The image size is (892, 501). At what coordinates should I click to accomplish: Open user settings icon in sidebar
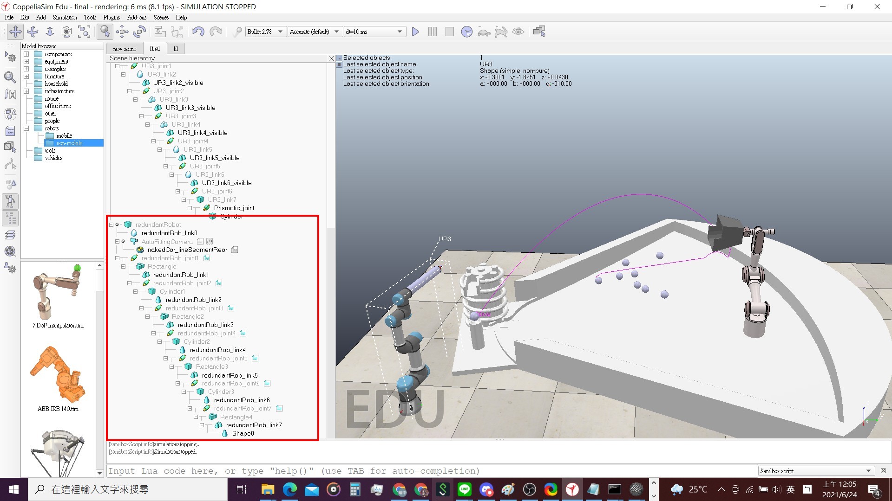coord(10,268)
